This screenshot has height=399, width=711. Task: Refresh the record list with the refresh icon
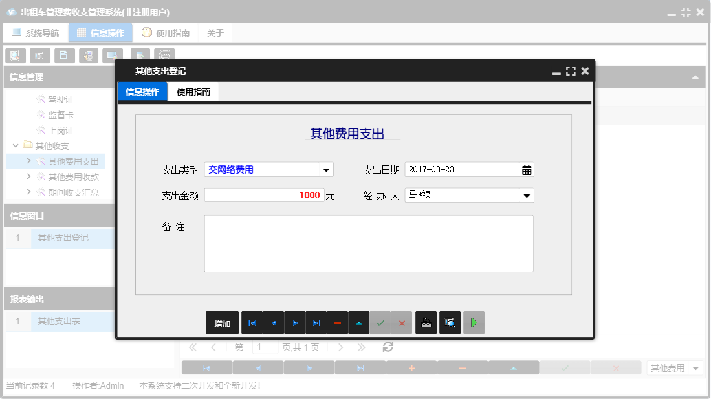click(387, 347)
